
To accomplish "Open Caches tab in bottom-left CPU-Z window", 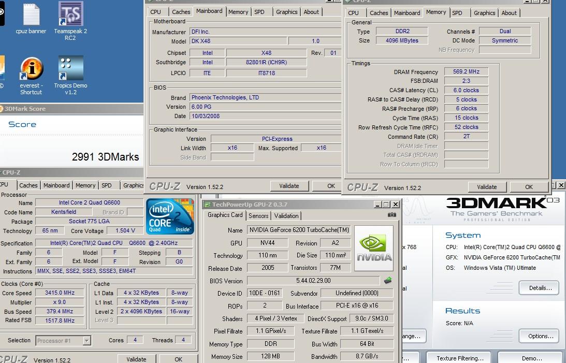I will pyautogui.click(x=28, y=185).
